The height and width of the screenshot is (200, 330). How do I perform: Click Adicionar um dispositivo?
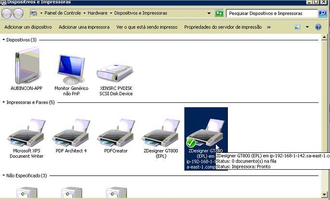(28, 27)
